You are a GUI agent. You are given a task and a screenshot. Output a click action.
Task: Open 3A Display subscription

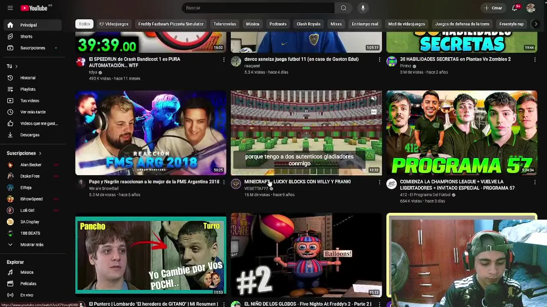[x=32, y=222]
